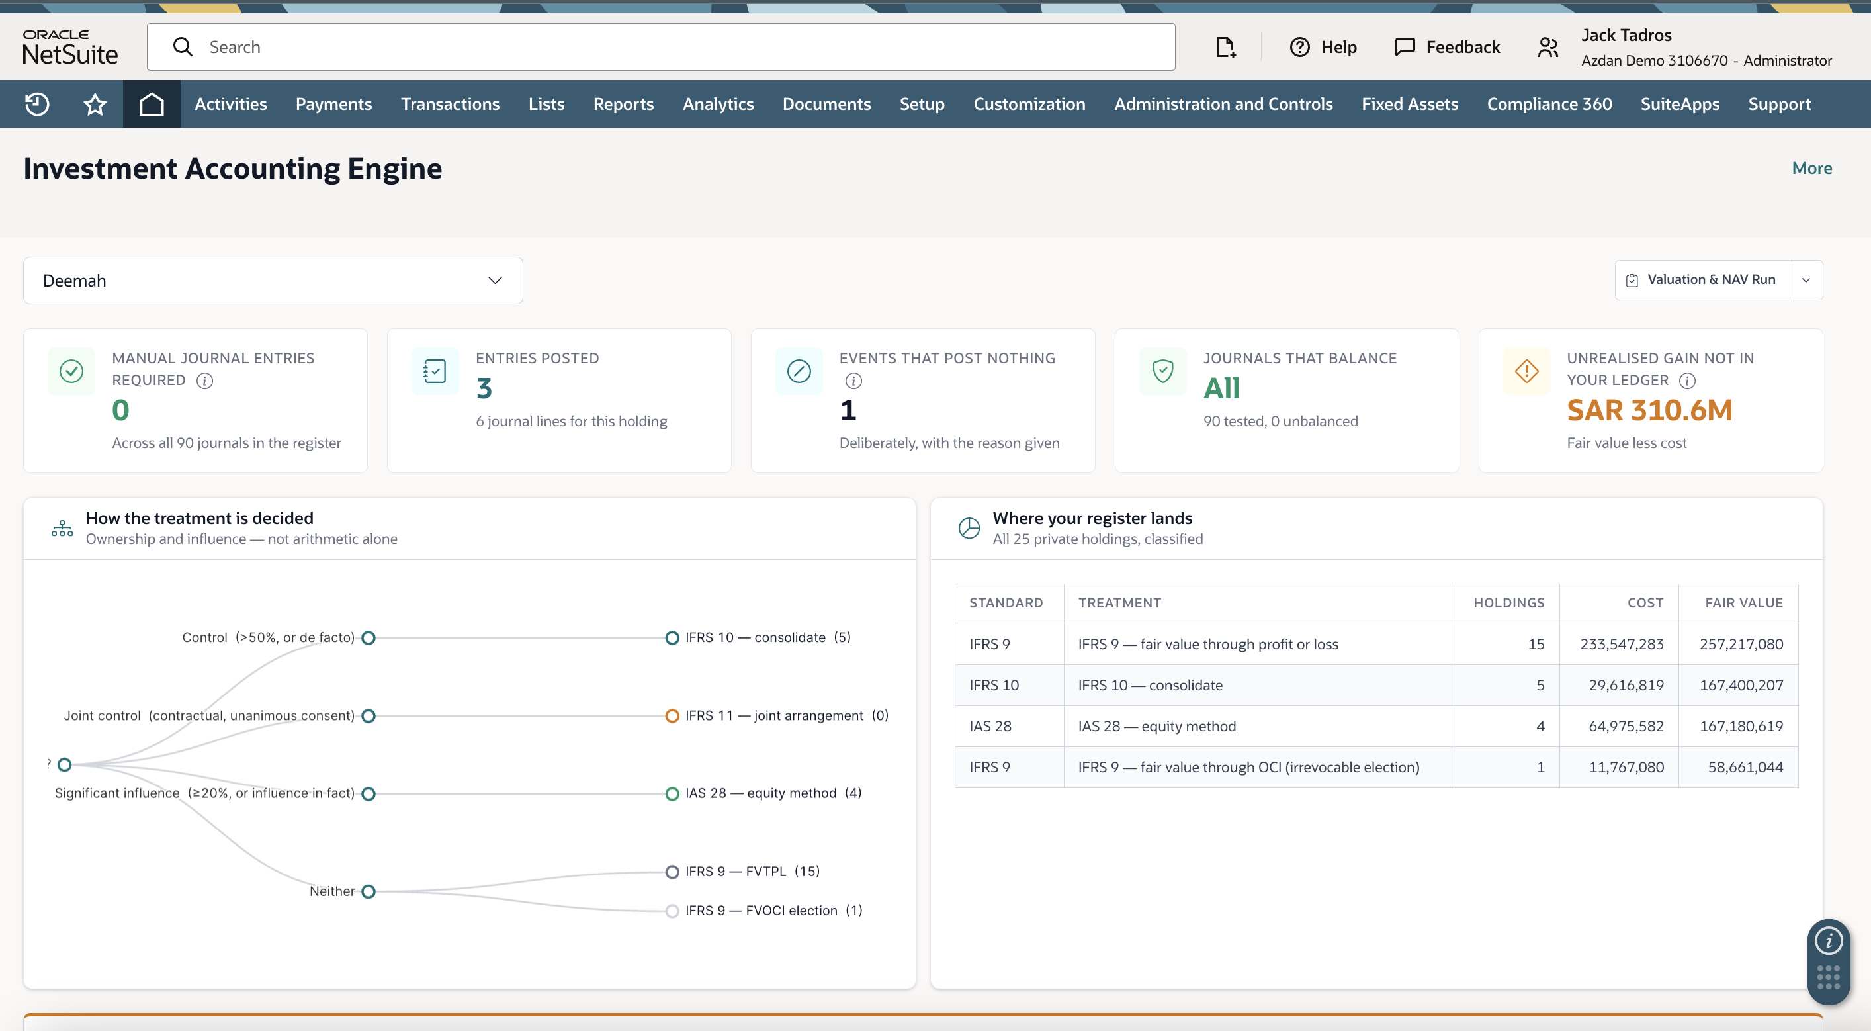Click the hierarchy icon beside How the treatment is decided
The width and height of the screenshot is (1871, 1031).
pos(62,528)
